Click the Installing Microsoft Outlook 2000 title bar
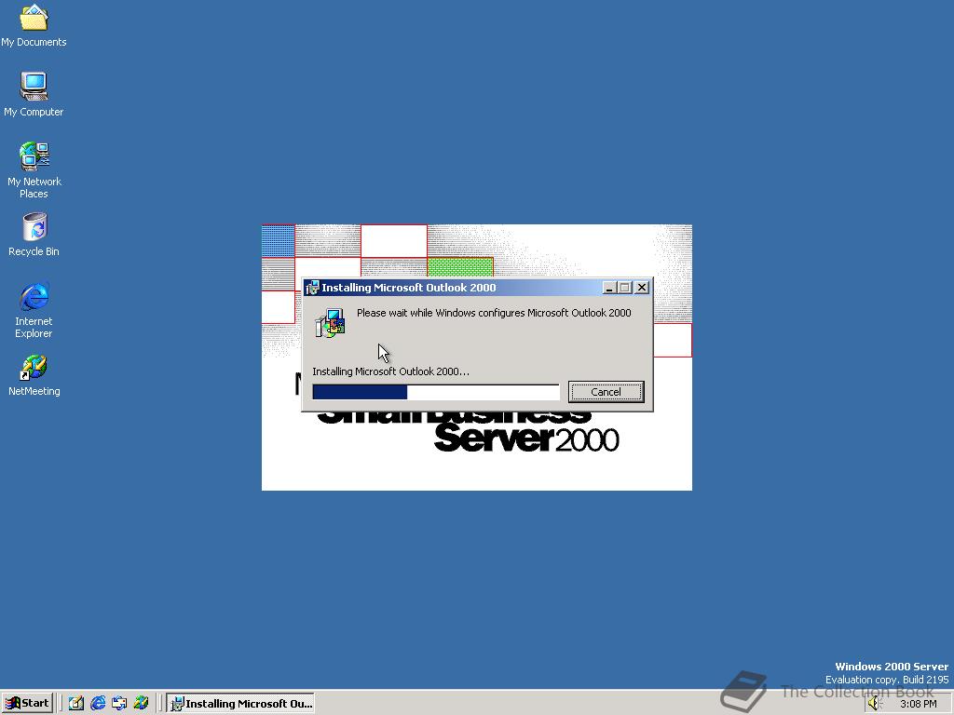The height and width of the screenshot is (715, 954). pyautogui.click(x=478, y=288)
